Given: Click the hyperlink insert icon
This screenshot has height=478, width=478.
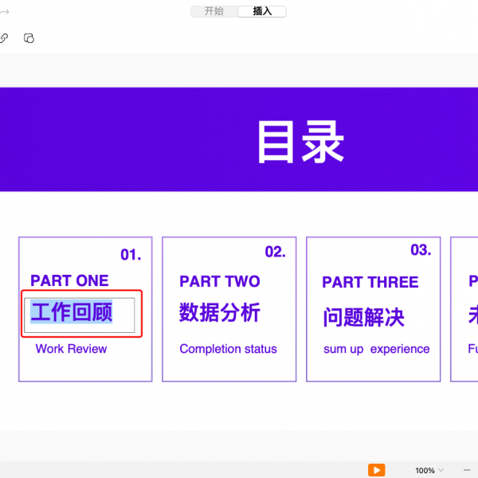Looking at the screenshot, I should [x=4, y=38].
